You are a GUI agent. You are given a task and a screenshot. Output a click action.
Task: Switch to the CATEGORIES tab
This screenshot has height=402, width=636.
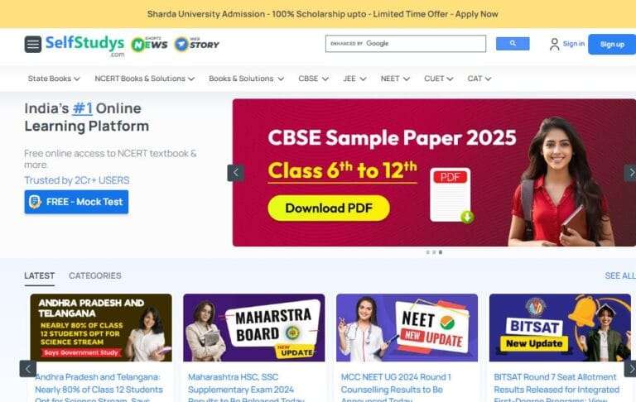pyautogui.click(x=95, y=275)
